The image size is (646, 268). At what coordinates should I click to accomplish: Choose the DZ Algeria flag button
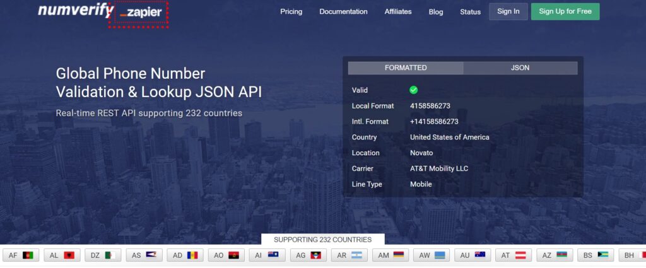103,255
